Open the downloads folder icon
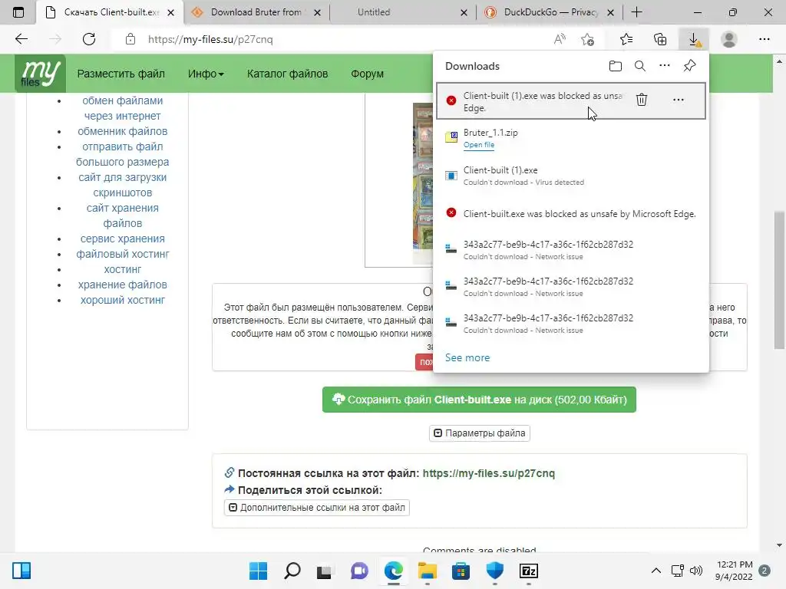This screenshot has height=589, width=786. [x=615, y=66]
